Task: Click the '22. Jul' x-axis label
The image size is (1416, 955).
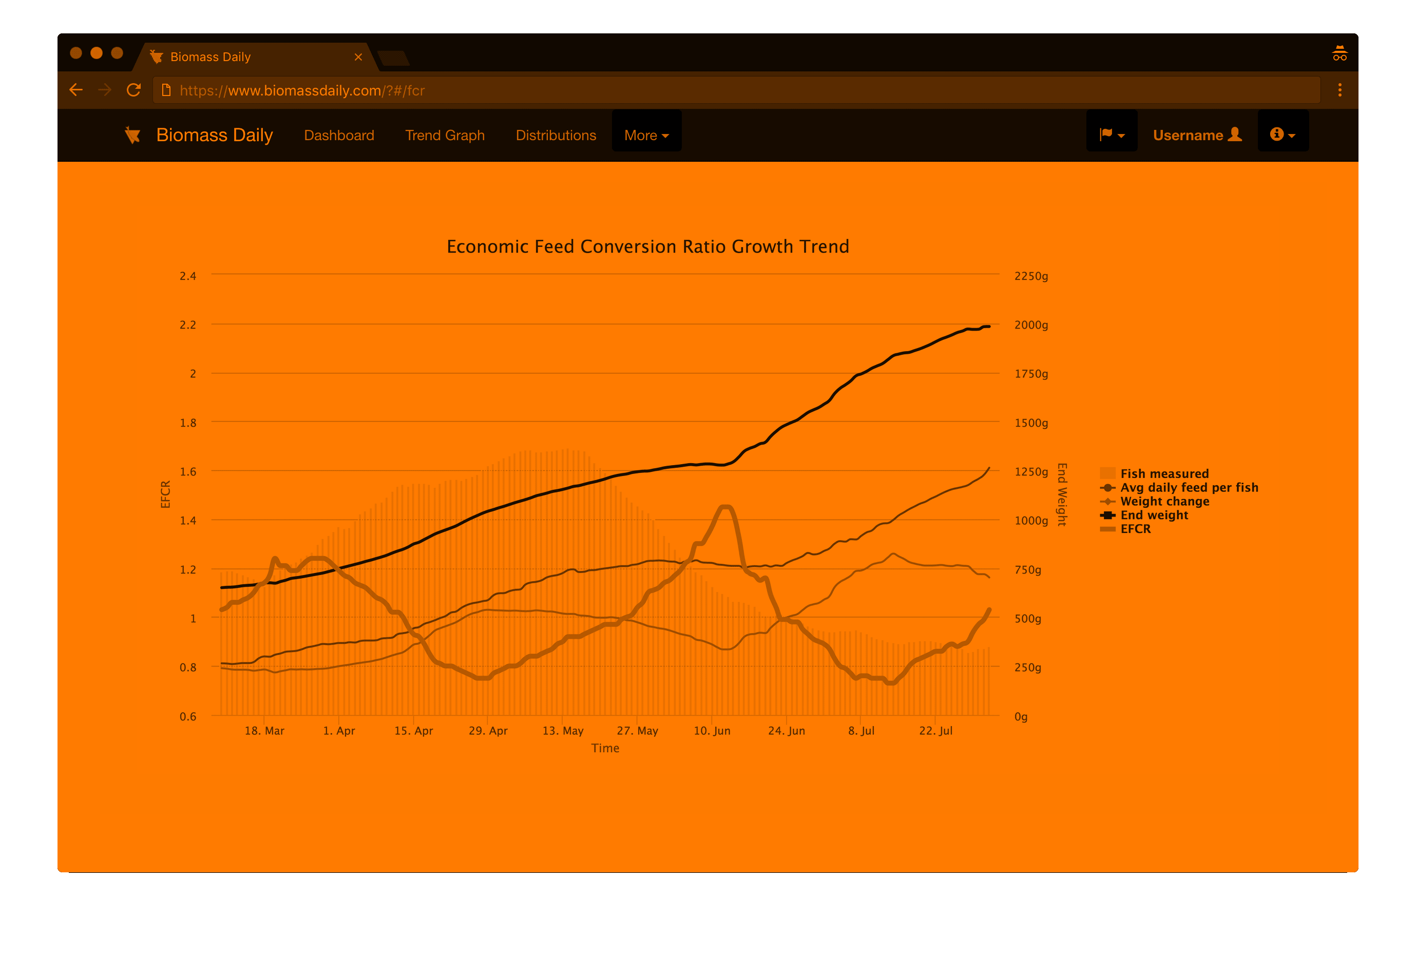Action: 935,730
